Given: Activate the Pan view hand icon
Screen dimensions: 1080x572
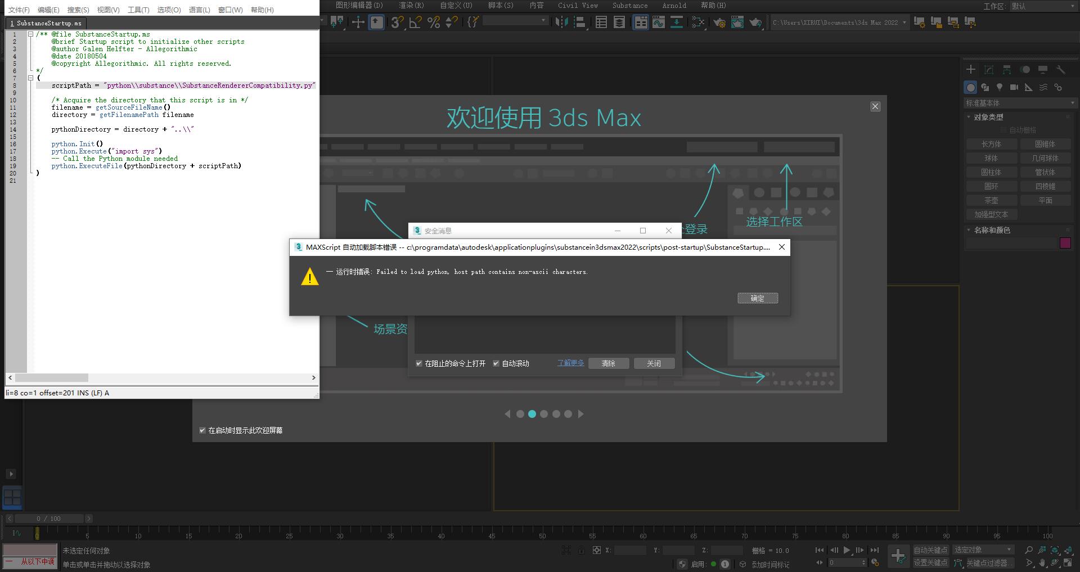Looking at the screenshot, I should (1042, 562).
